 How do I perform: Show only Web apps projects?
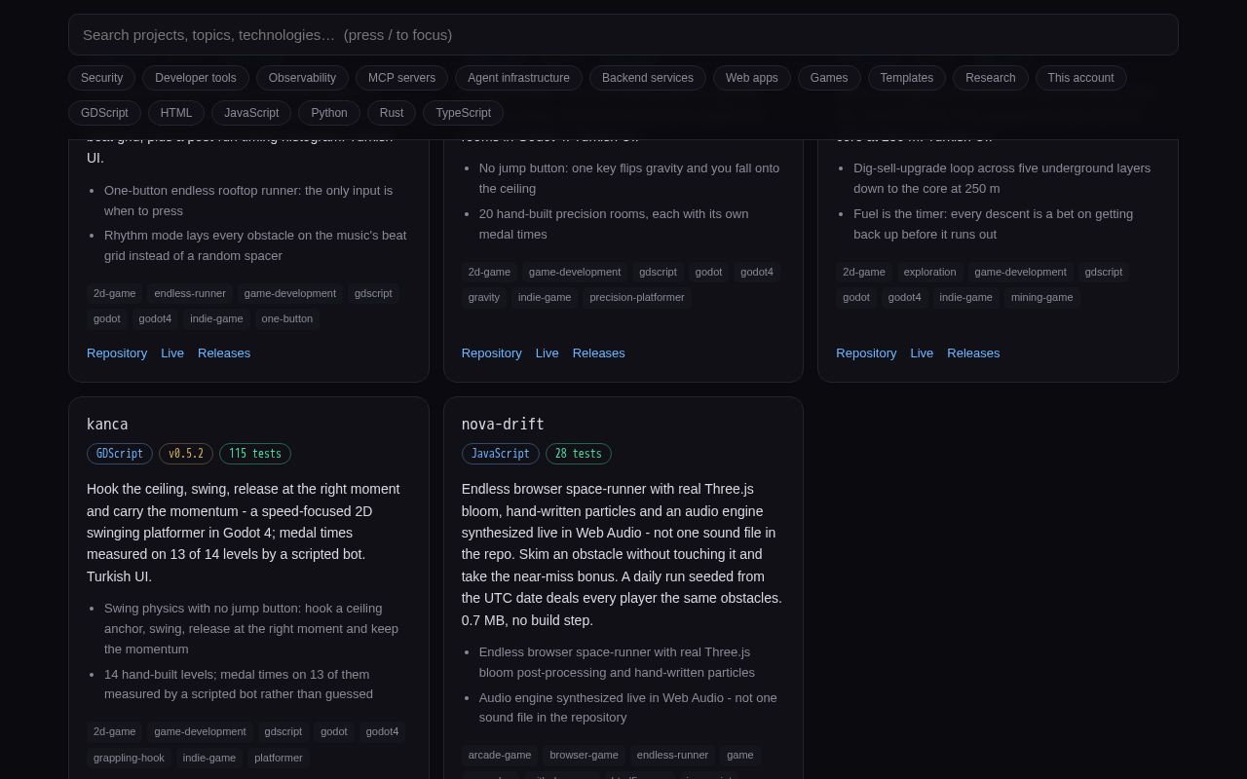pyautogui.click(x=752, y=78)
